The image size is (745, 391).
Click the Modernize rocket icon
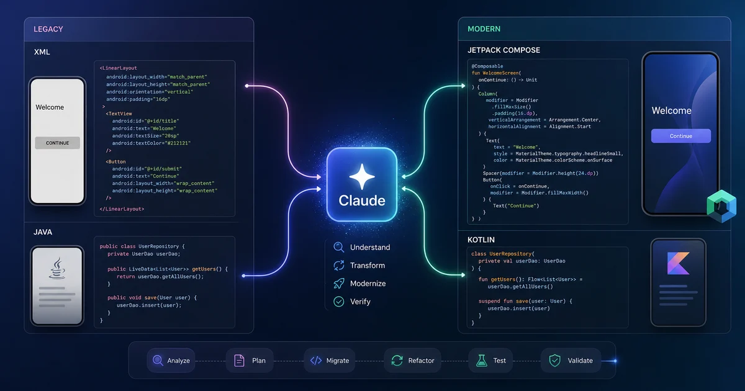339,283
